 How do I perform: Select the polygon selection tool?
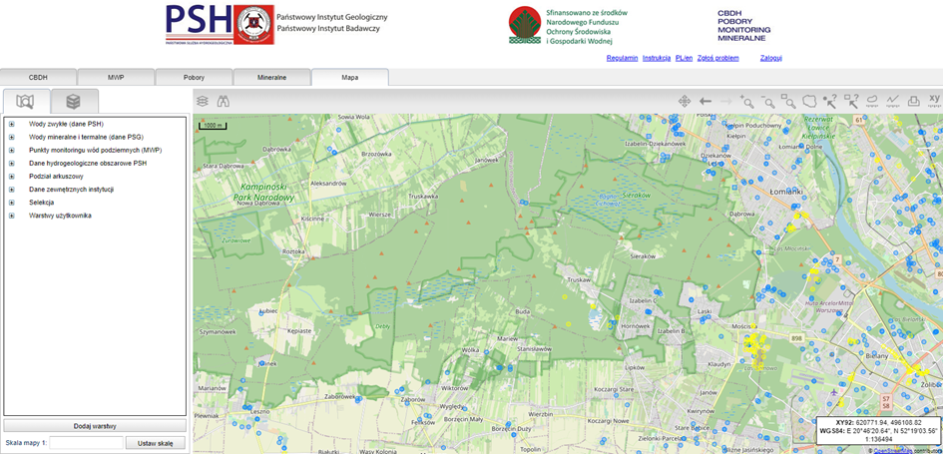tap(809, 101)
